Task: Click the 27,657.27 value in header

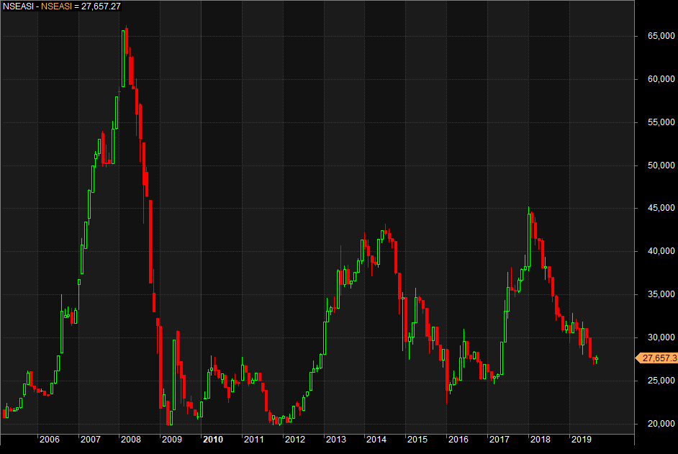Action: [x=101, y=6]
